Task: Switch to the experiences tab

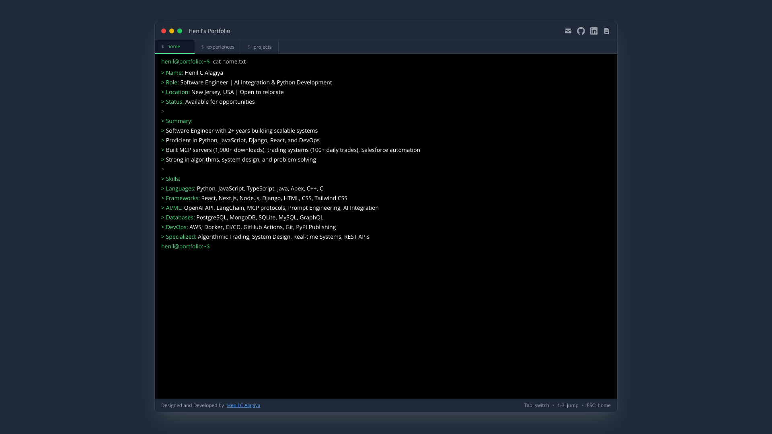Action: 218,47
